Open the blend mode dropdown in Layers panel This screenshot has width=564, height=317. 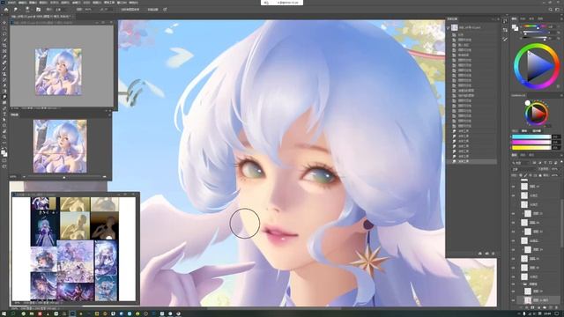523,169
